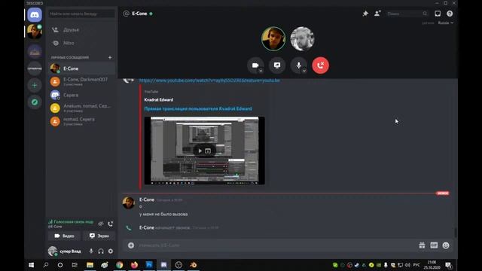
Task: Create new direct message plus icon
Action: click(x=110, y=57)
